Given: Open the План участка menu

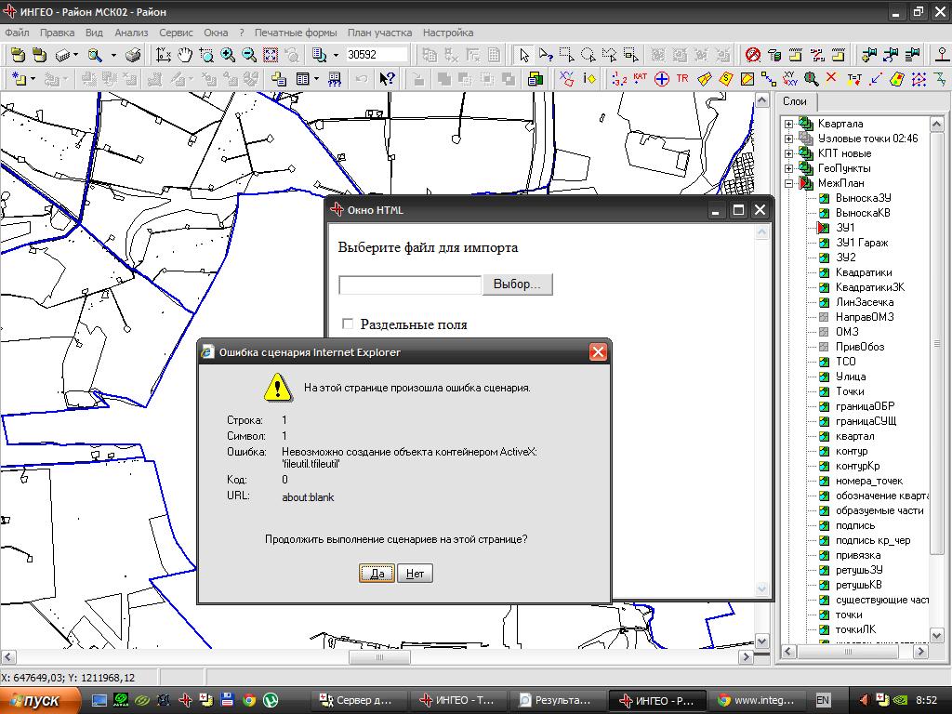Looking at the screenshot, I should [379, 33].
